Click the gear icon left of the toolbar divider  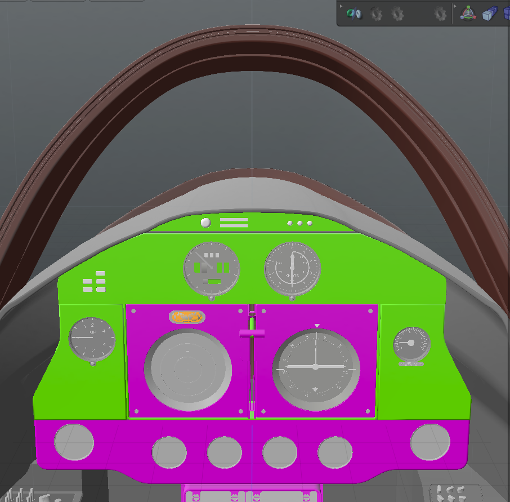[440, 13]
